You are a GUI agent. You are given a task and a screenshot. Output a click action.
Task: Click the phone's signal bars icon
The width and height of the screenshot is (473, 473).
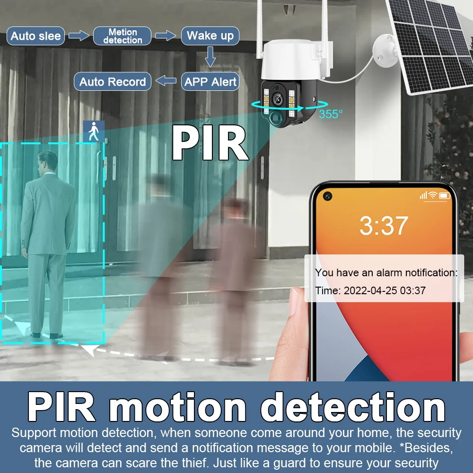pyautogui.click(x=423, y=195)
